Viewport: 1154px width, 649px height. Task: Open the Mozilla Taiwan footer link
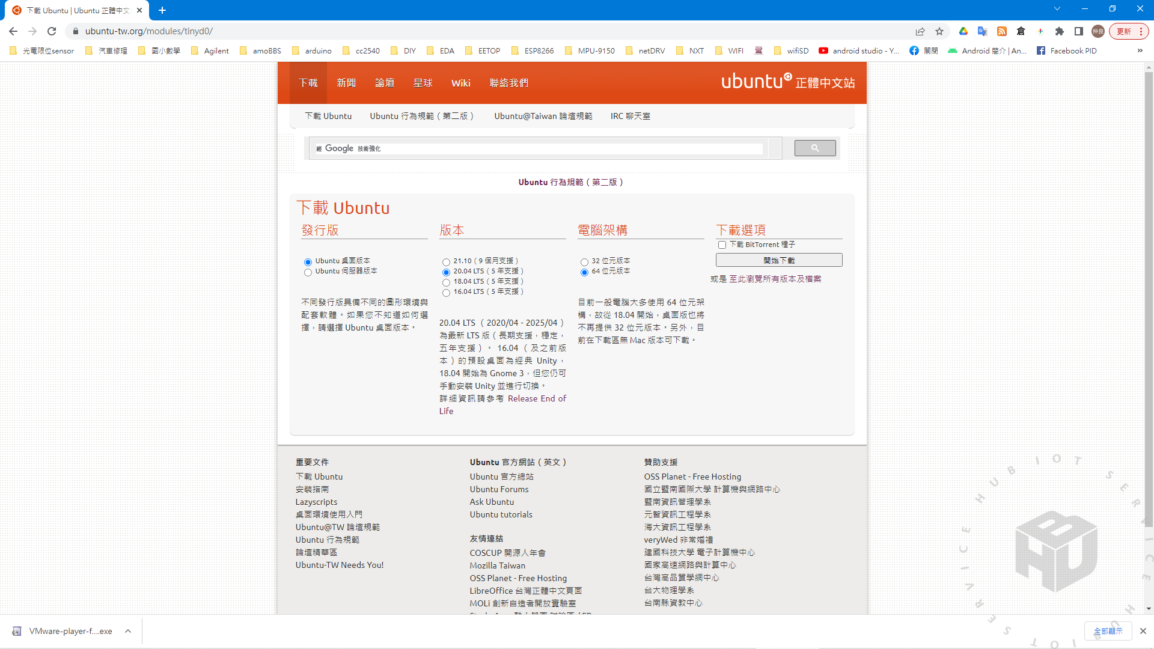pyautogui.click(x=497, y=565)
